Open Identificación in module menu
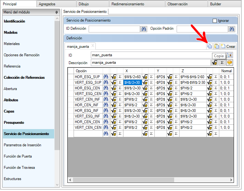Image resolution: width=244 pixels, height=191 pixels. click(14, 21)
